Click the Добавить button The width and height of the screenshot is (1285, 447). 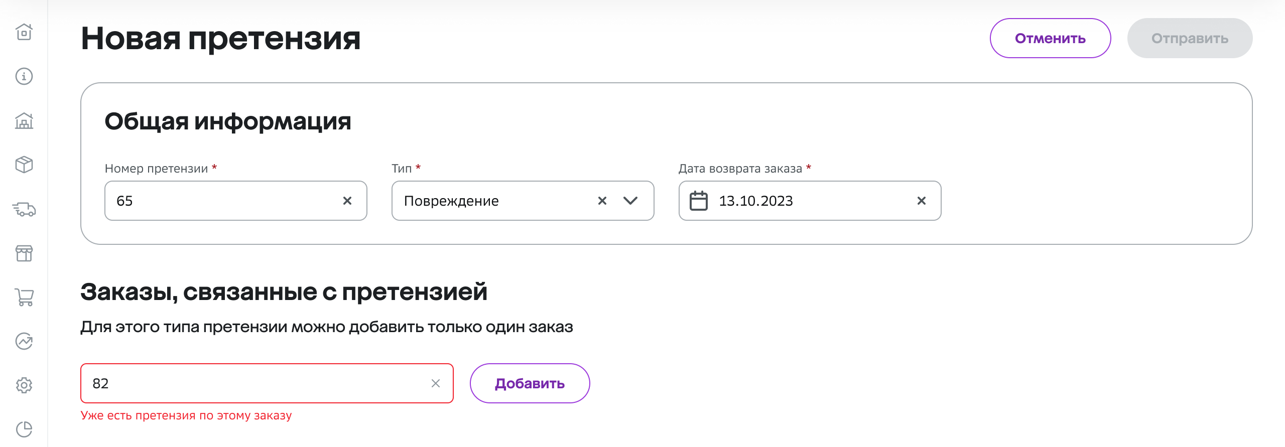point(530,383)
